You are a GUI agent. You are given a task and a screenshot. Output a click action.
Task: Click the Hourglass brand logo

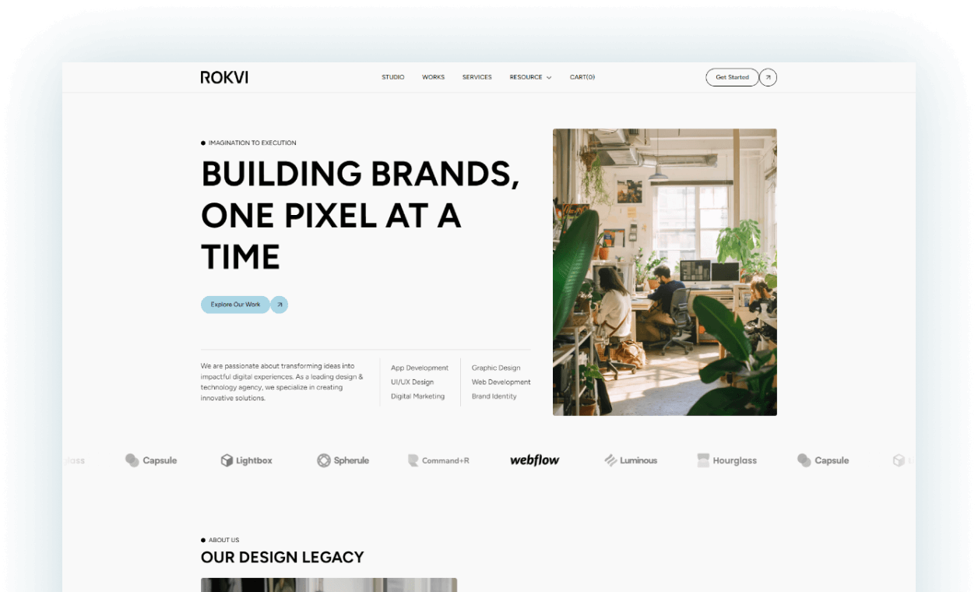[727, 460]
